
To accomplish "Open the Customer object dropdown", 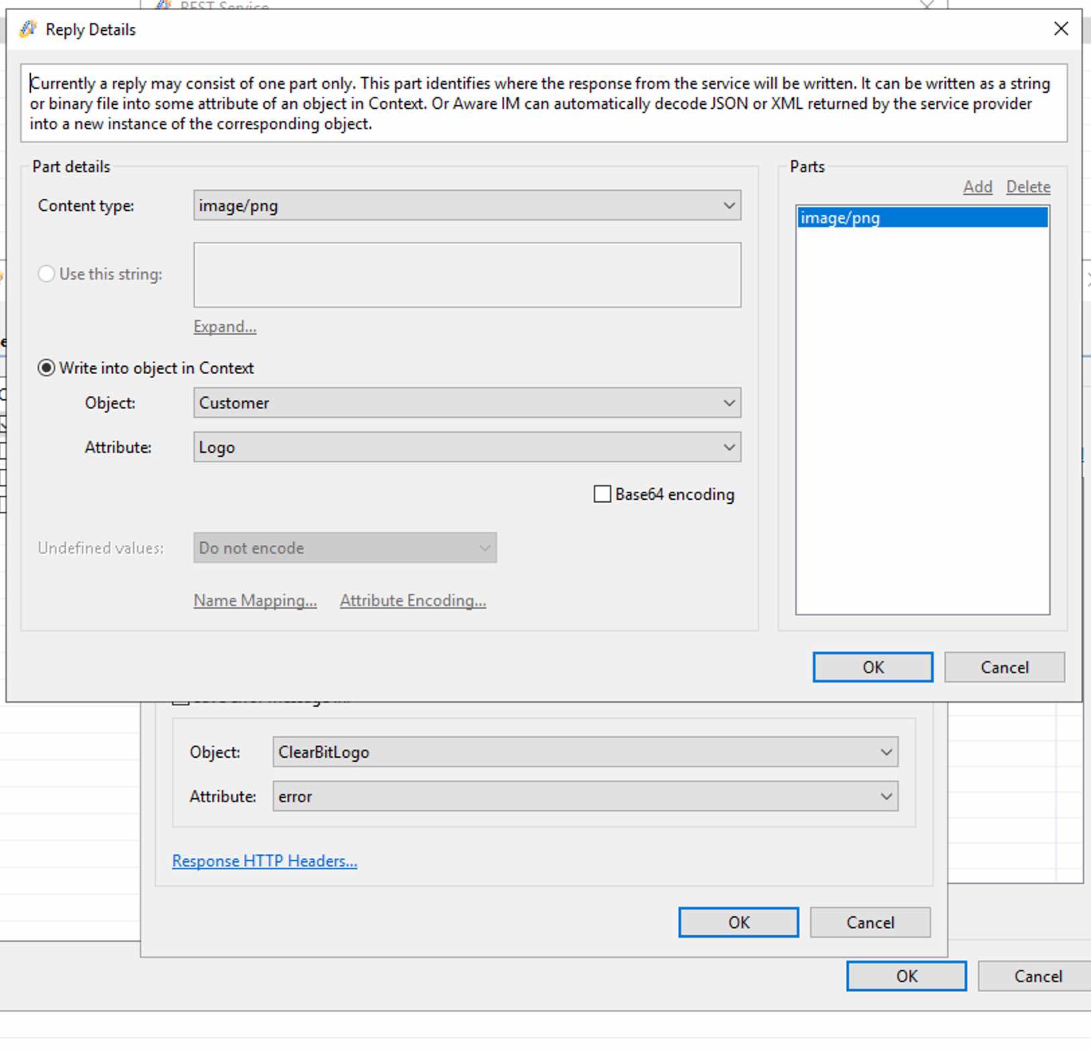I will [467, 403].
